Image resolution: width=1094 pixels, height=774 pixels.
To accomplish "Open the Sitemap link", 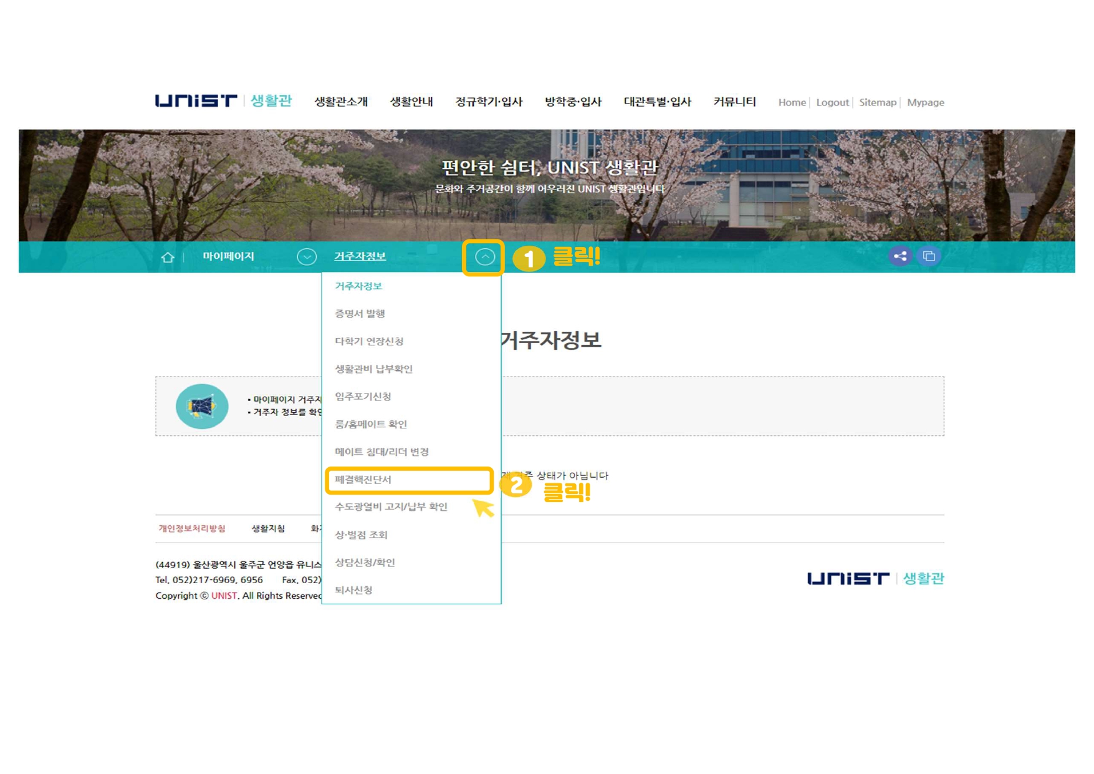I will [877, 103].
